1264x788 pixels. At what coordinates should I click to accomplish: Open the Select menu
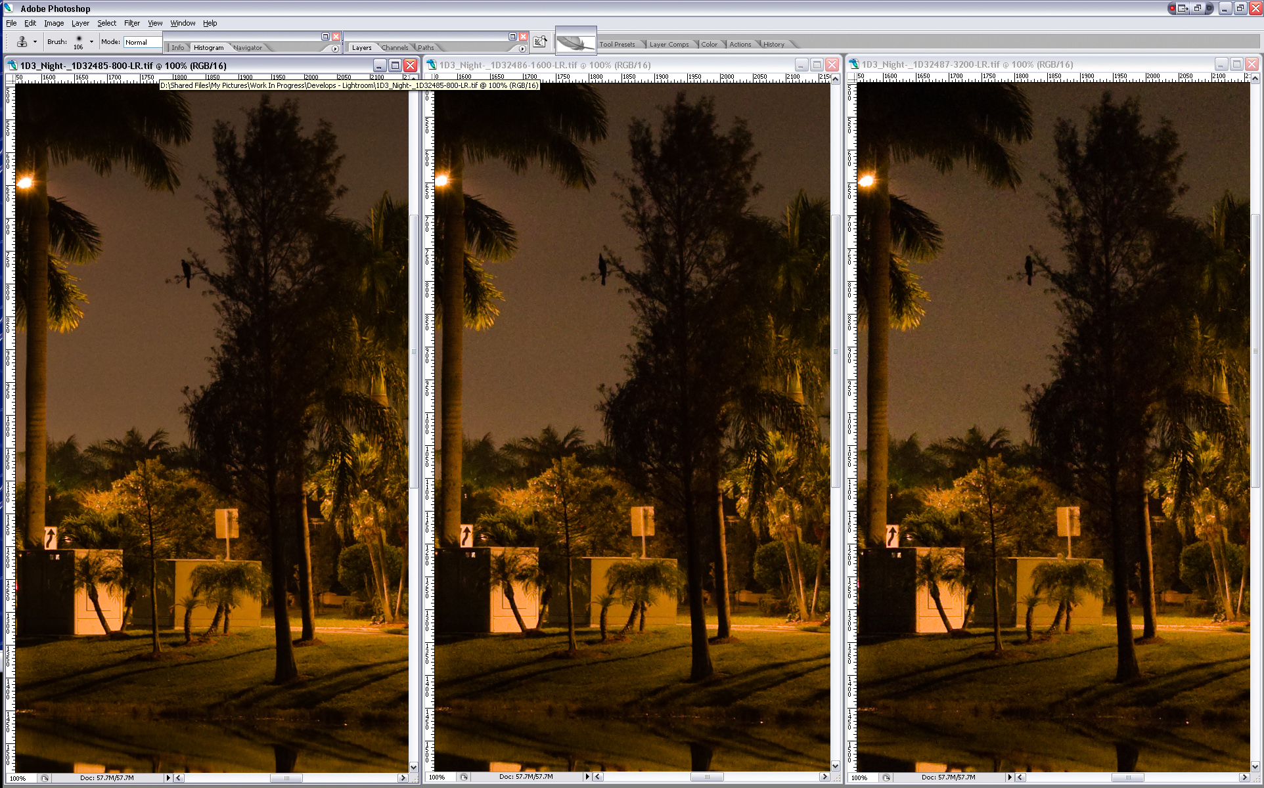[106, 23]
